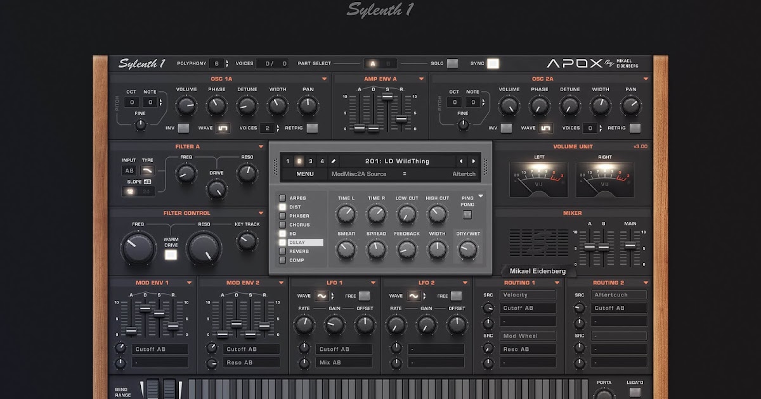The width and height of the screenshot is (761, 399).
Task: Open the AMP ENV A section menu arrow
Action: coord(420,79)
